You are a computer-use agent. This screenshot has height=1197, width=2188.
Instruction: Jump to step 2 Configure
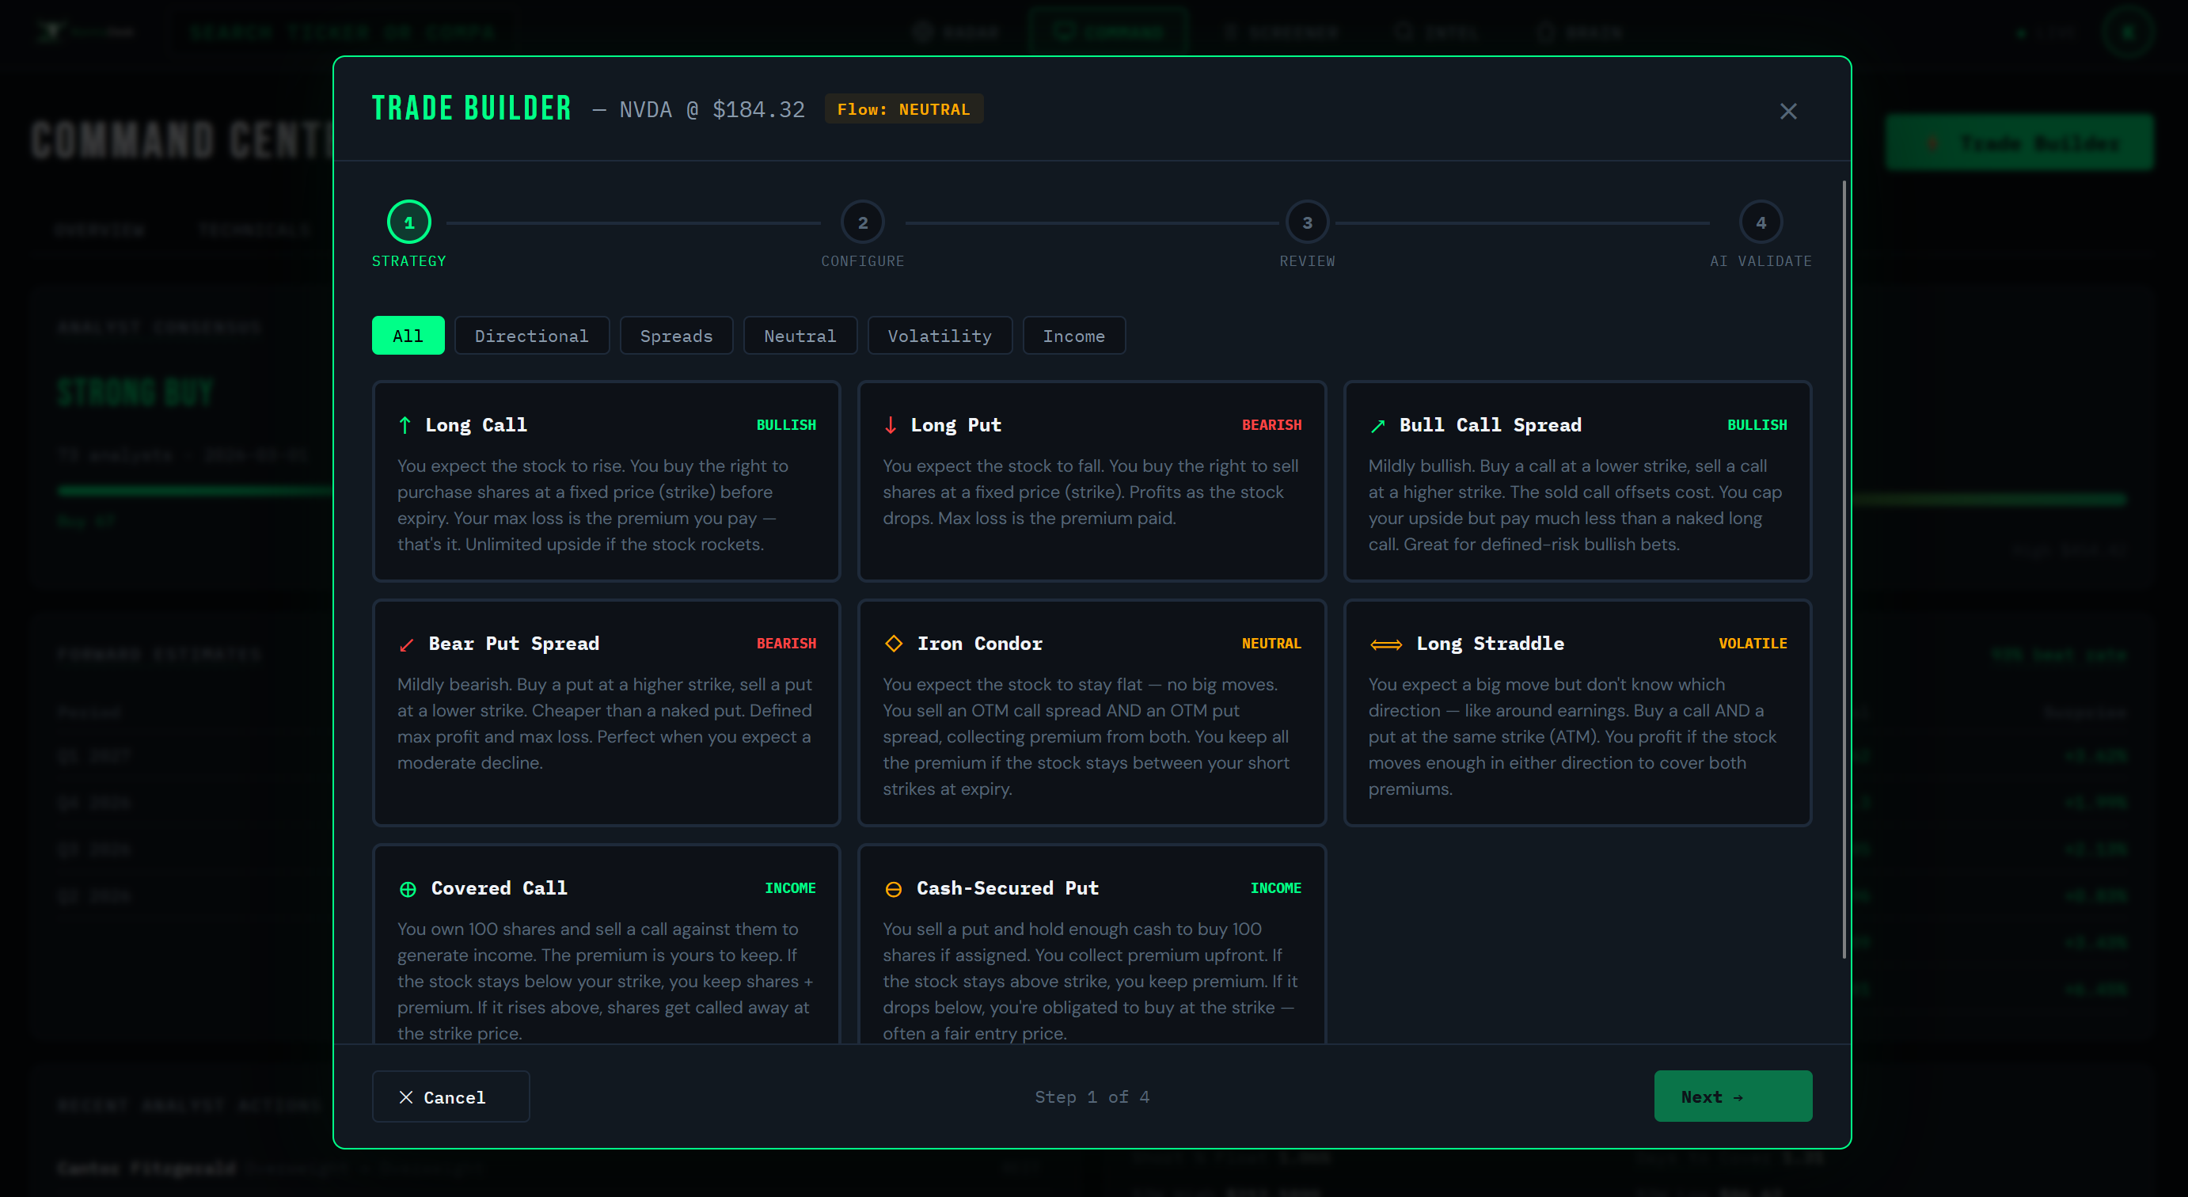[862, 222]
